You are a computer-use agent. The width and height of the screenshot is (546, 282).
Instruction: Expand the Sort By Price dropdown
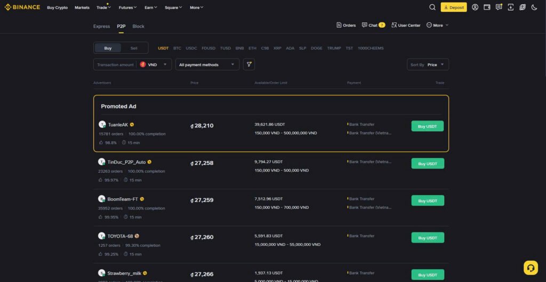tap(428, 65)
